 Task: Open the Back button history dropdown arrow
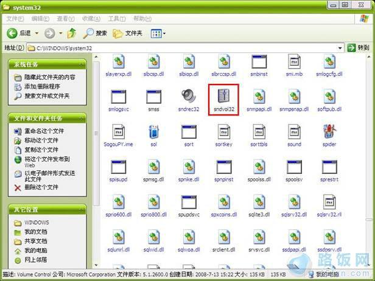[x=37, y=33]
